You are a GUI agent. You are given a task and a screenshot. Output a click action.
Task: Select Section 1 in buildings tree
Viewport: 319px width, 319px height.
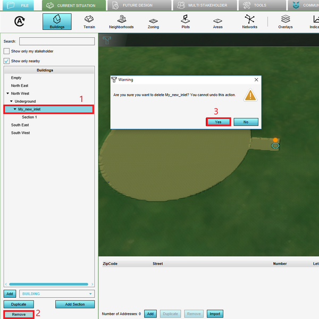(29, 117)
